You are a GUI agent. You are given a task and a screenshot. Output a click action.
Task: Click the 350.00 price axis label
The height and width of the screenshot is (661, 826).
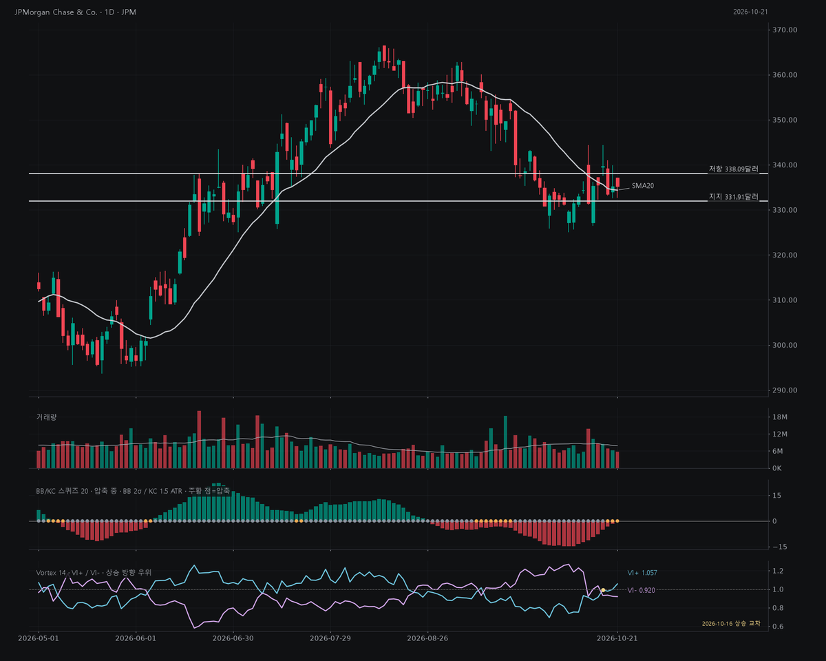pos(785,120)
